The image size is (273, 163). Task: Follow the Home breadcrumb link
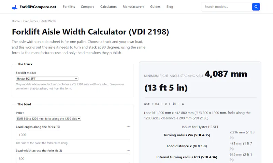pyautogui.click(x=16, y=21)
